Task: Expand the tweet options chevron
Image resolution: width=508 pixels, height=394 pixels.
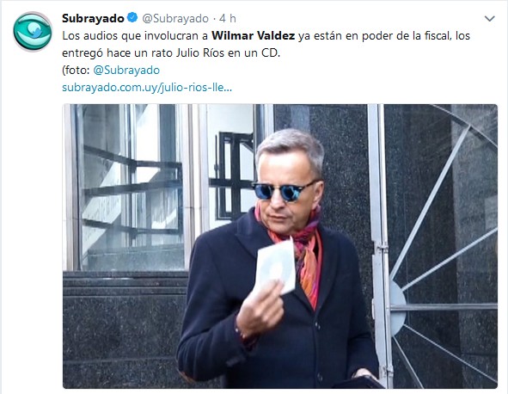Action: coord(490,18)
